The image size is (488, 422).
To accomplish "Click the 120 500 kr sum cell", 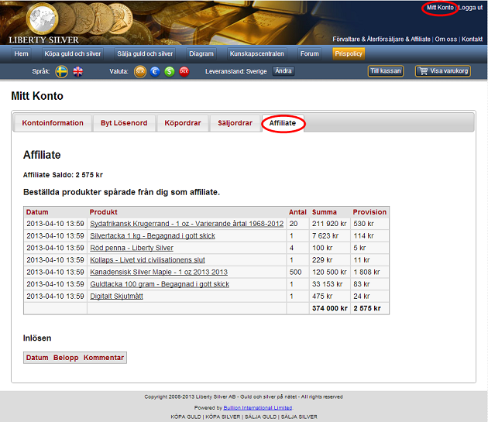I will point(329,272).
